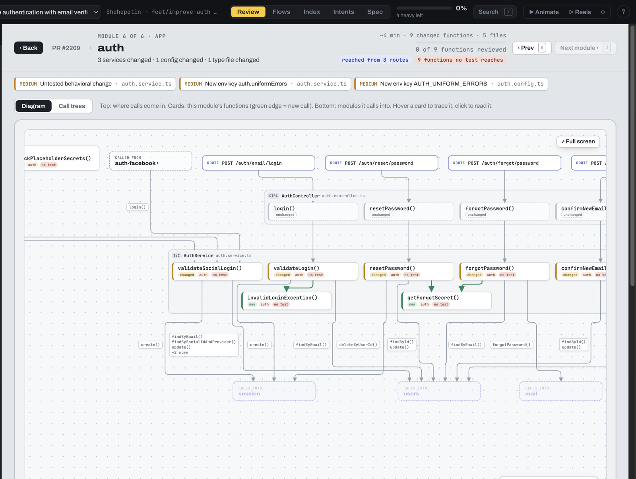636x479 pixels.
Task: Click the Search field
Action: [x=495, y=12]
